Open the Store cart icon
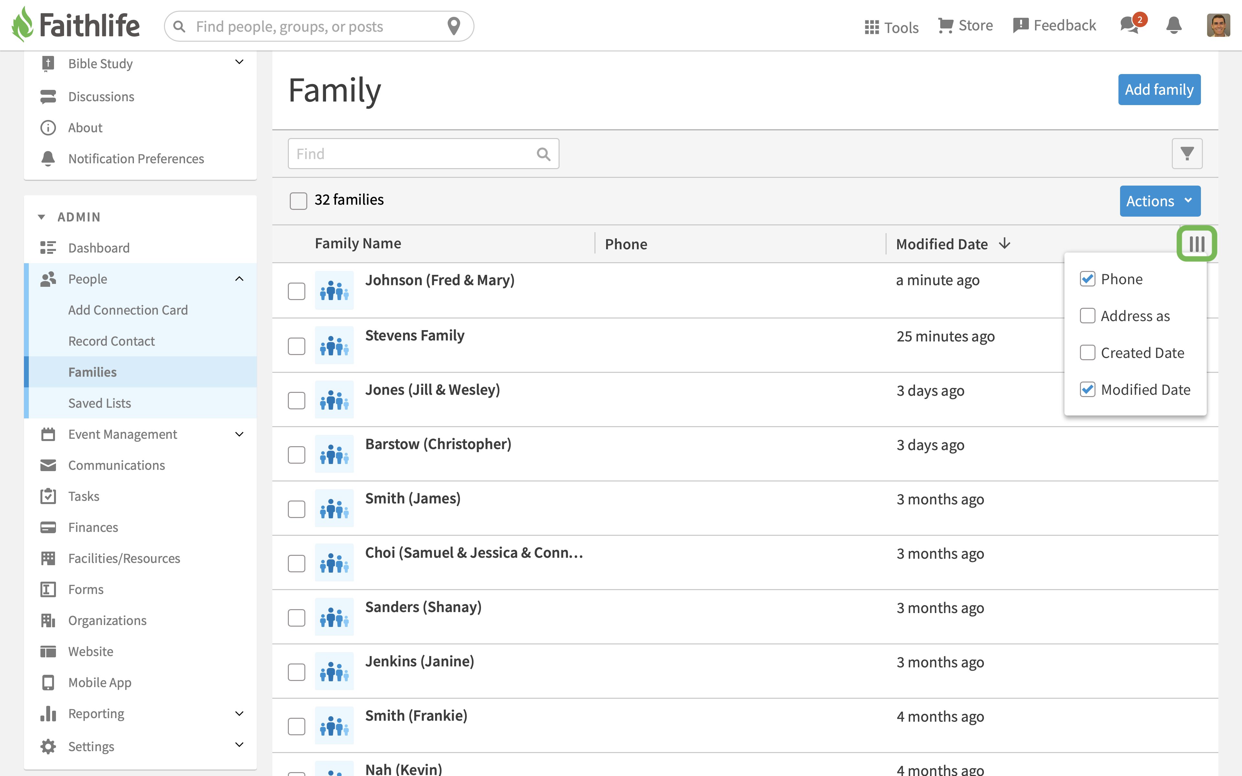 [x=945, y=25]
